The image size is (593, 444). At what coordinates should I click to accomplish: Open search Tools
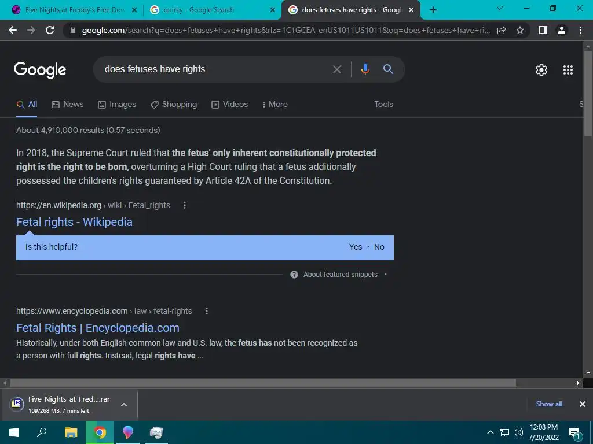pos(383,105)
